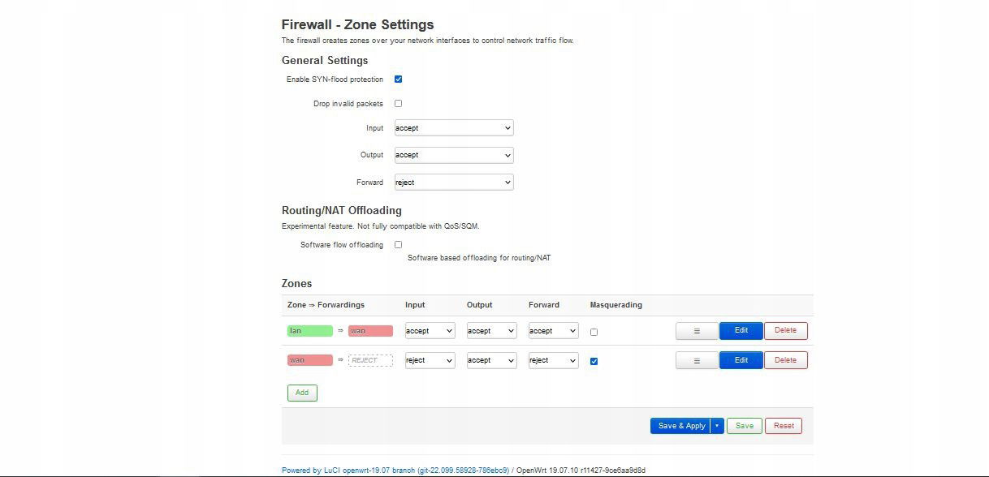Disable SYN-flood protection checkbox
The image size is (989, 477).
point(398,79)
